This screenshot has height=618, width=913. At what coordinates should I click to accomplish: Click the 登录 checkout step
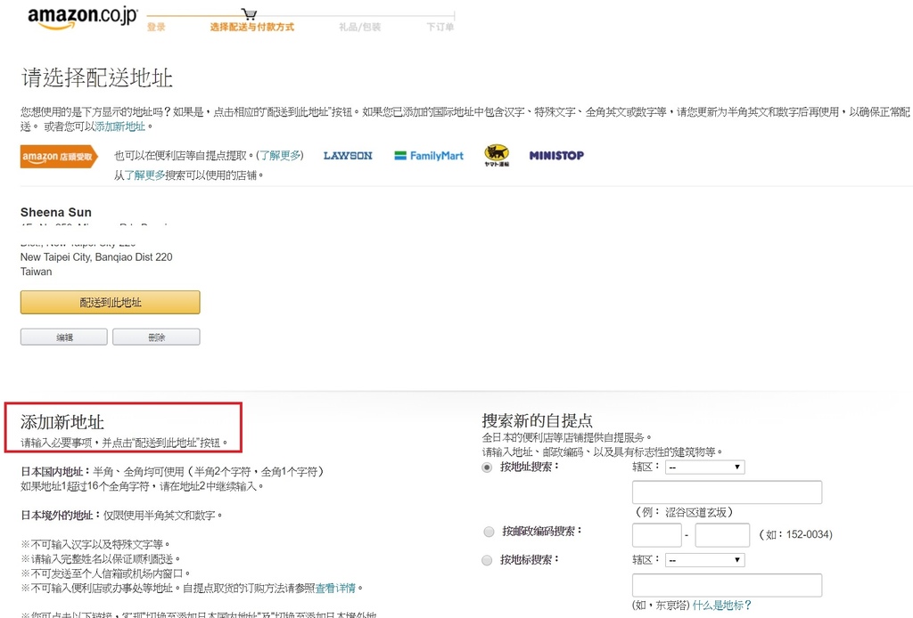156,27
